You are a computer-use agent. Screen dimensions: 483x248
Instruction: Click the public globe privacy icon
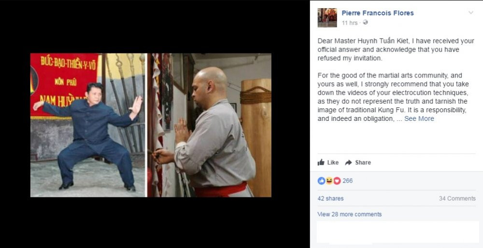(x=365, y=23)
